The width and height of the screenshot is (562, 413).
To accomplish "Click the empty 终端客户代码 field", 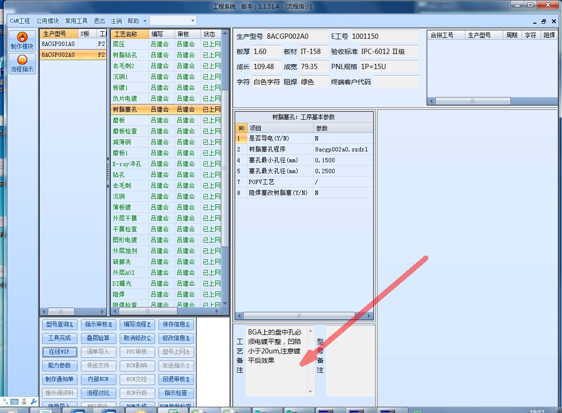I will [396, 82].
